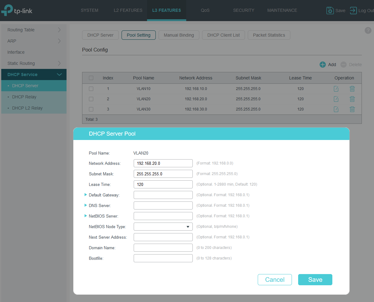Open Packet Statistics tab
The image size is (374, 302).
269,35
